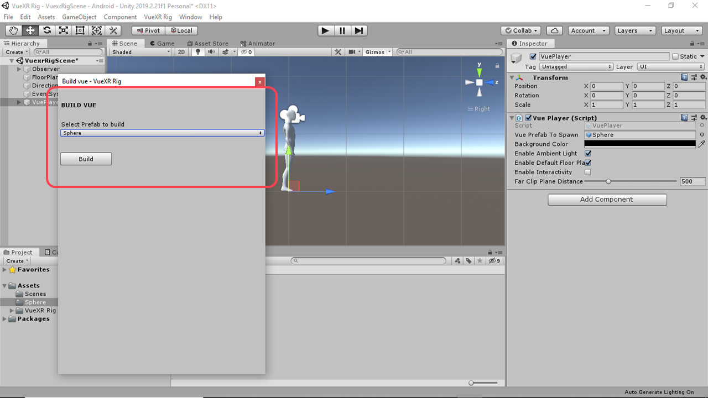Step forward one frame
708x398 pixels.
click(x=359, y=30)
